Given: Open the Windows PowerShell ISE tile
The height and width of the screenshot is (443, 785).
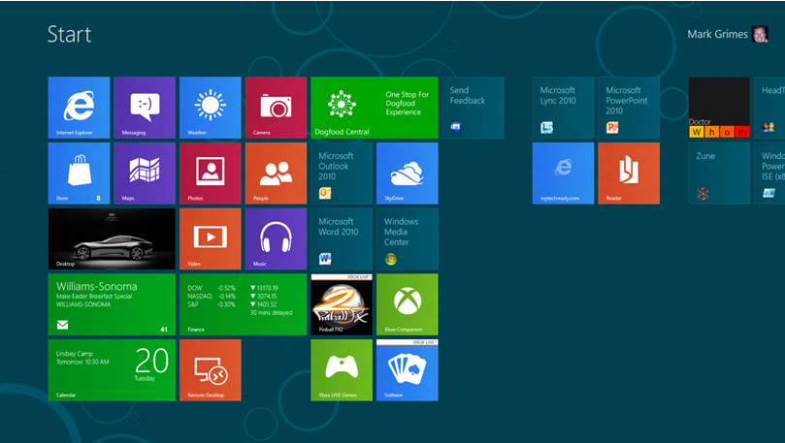Looking at the screenshot, I should pyautogui.click(x=769, y=173).
